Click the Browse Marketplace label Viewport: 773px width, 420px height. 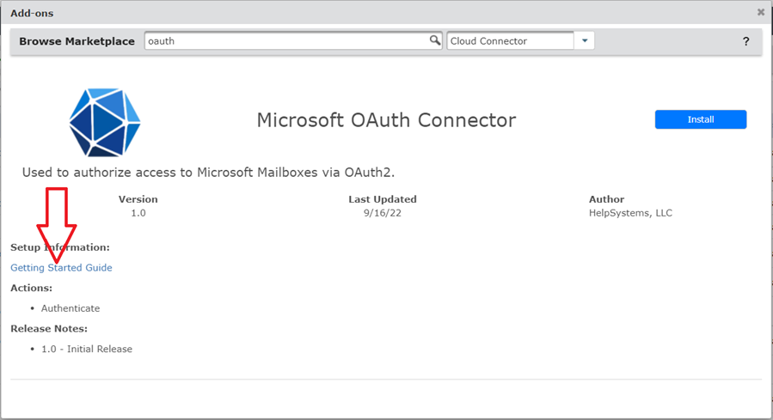pyautogui.click(x=77, y=41)
